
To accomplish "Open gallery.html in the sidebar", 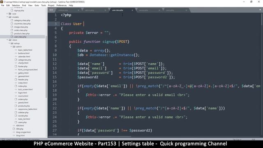I will click(23, 73).
